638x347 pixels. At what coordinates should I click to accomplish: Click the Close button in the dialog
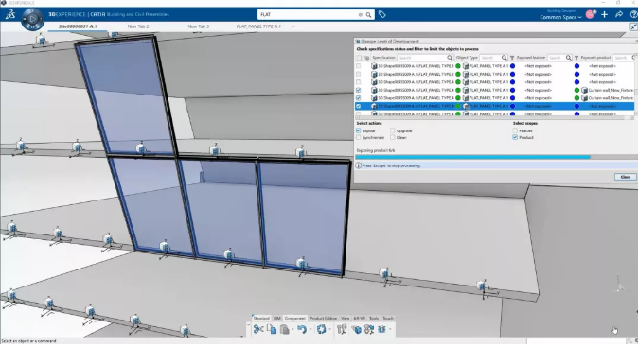[626, 177]
